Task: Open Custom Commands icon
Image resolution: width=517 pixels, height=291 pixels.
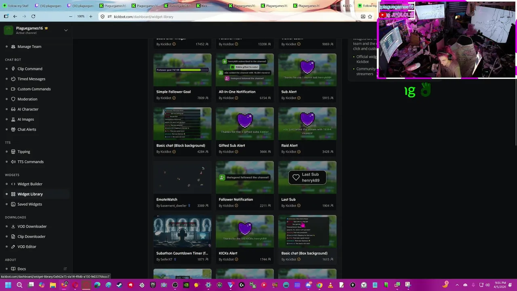Action: click(13, 89)
